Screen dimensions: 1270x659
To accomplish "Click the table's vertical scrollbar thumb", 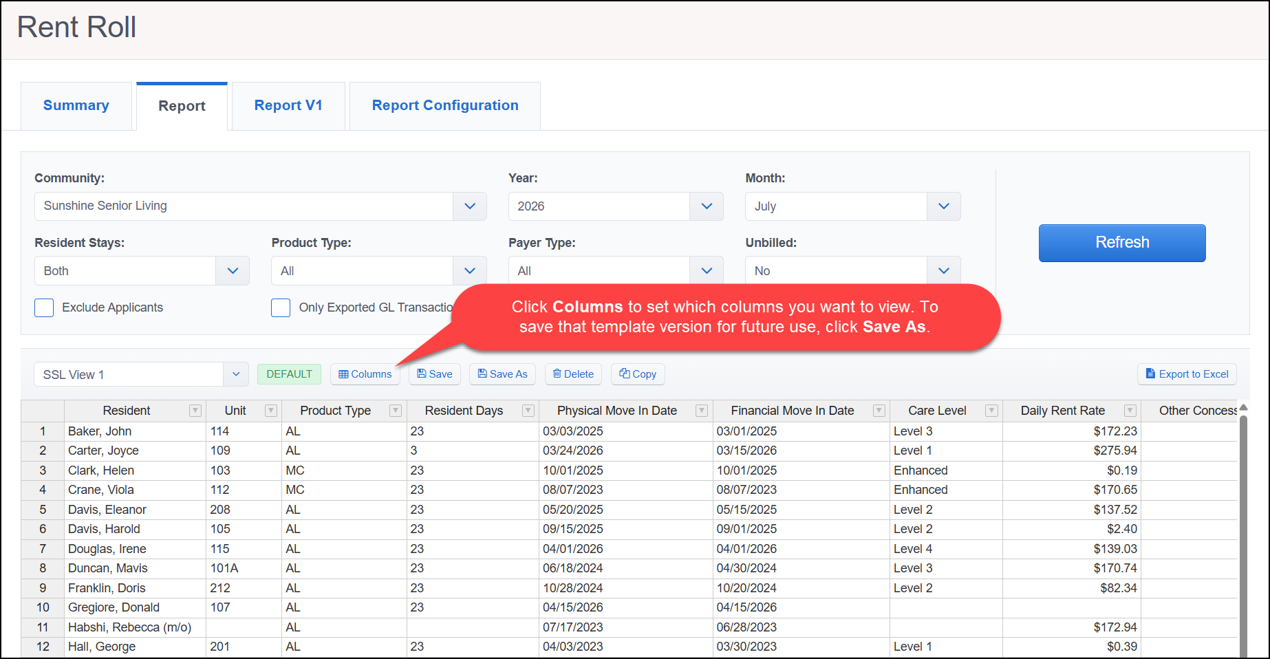I will 1243,537.
